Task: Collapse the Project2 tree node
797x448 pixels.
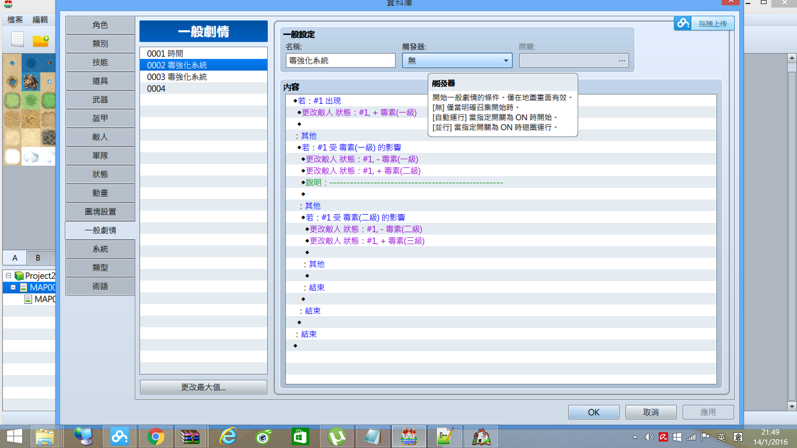Action: point(9,275)
